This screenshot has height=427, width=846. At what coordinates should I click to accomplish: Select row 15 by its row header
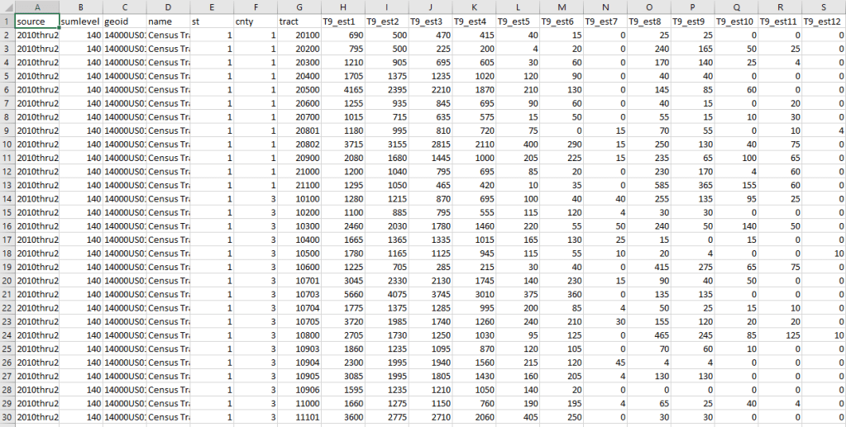pyautogui.click(x=7, y=211)
